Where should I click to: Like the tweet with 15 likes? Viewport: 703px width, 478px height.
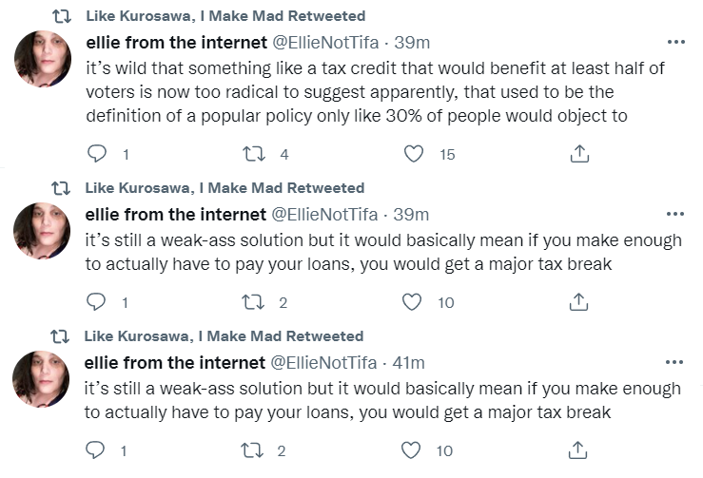point(414,154)
